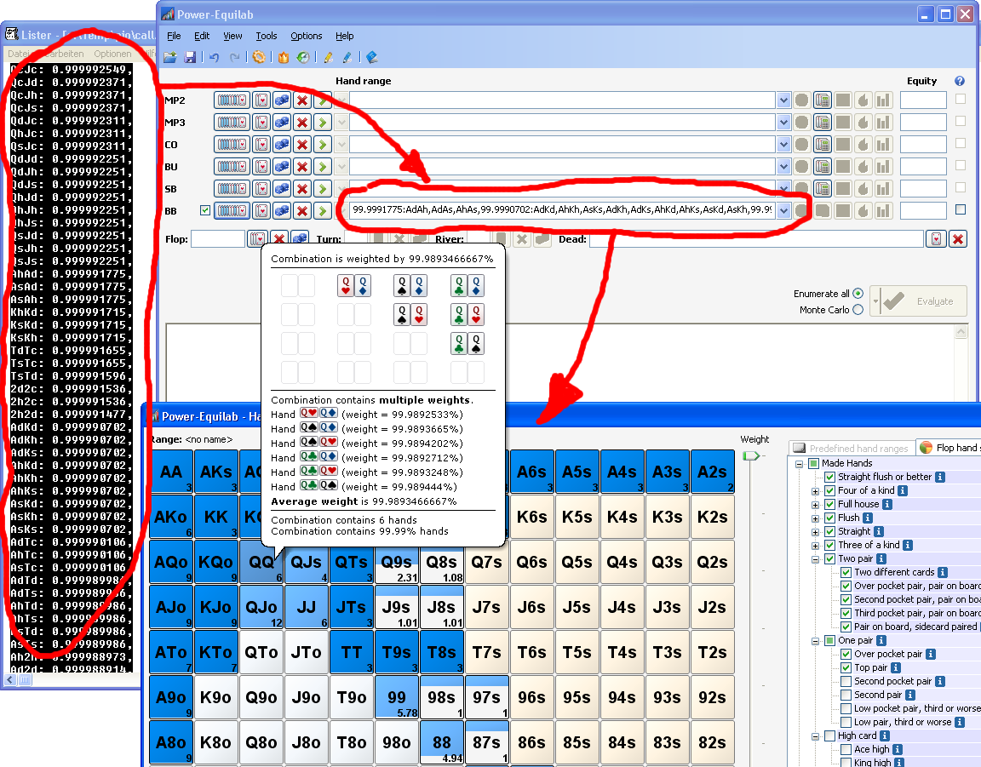The height and width of the screenshot is (767, 981).
Task: Open the hand range selector for BB
Action: [x=232, y=211]
